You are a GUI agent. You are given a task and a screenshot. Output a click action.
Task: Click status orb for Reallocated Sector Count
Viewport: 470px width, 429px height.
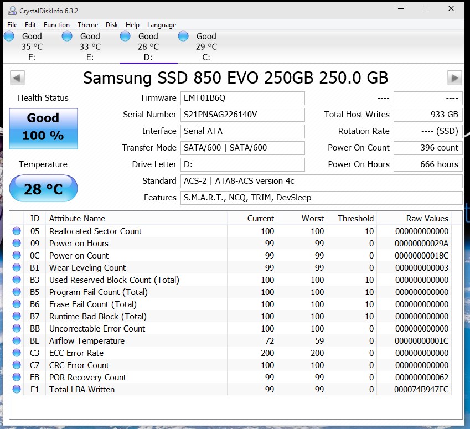click(17, 231)
